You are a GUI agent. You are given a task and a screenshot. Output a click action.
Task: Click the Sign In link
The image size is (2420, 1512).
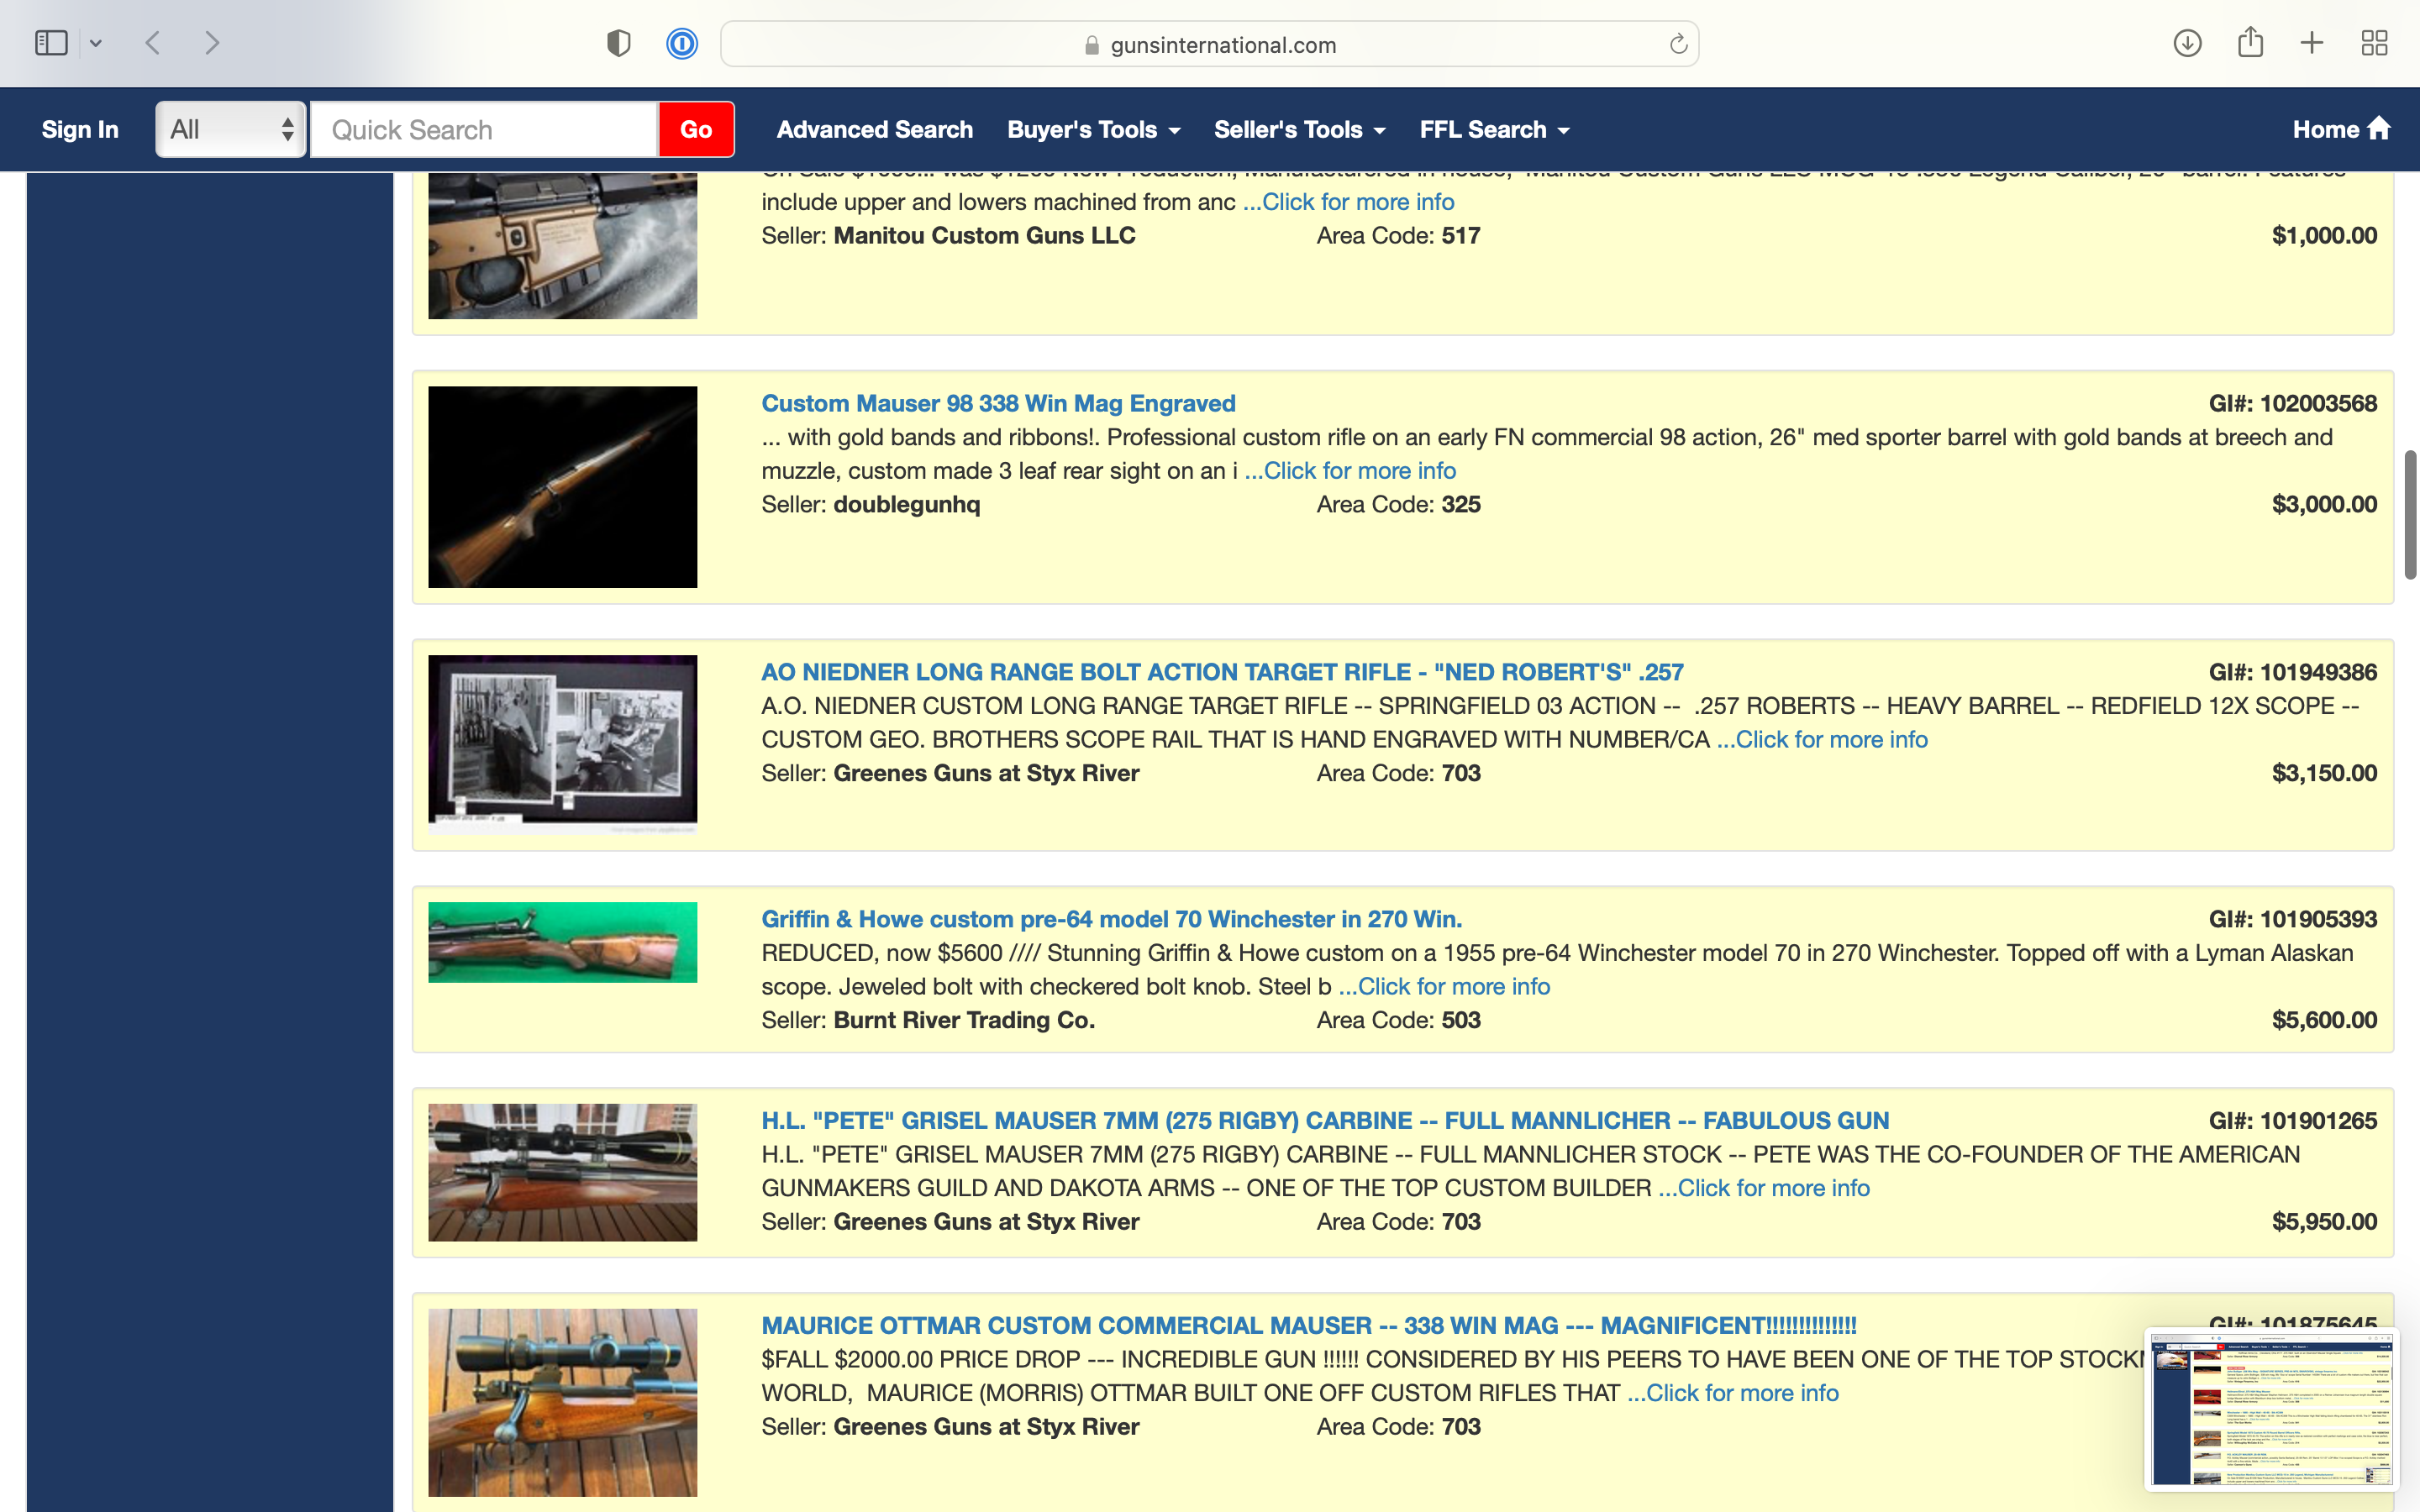coord(80,130)
